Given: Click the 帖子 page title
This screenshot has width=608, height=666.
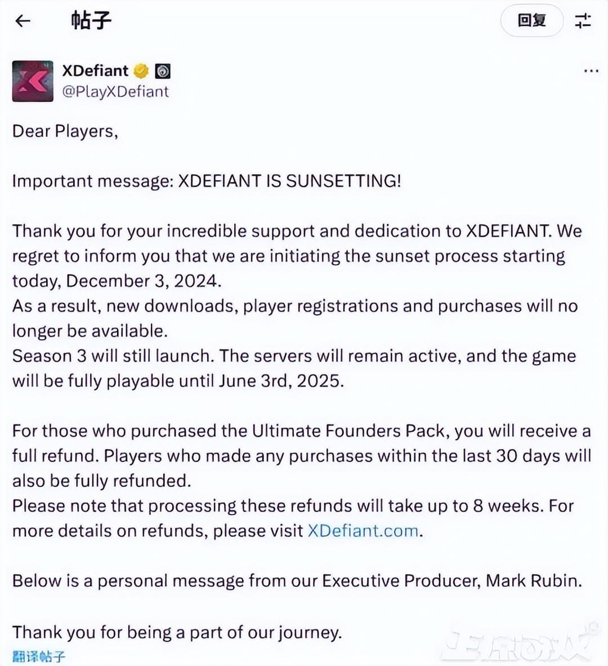Looking at the screenshot, I should tap(91, 21).
